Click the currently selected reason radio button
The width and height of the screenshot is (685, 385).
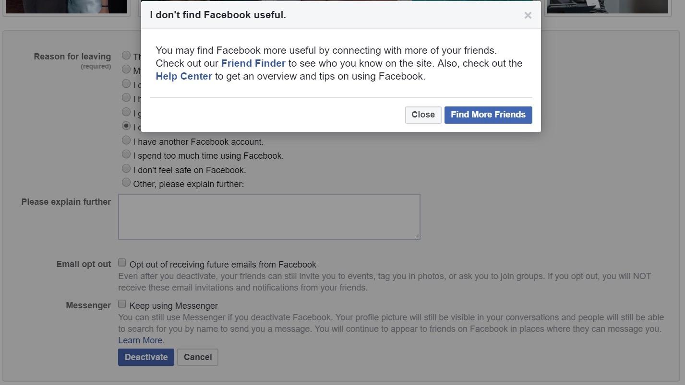click(x=126, y=126)
